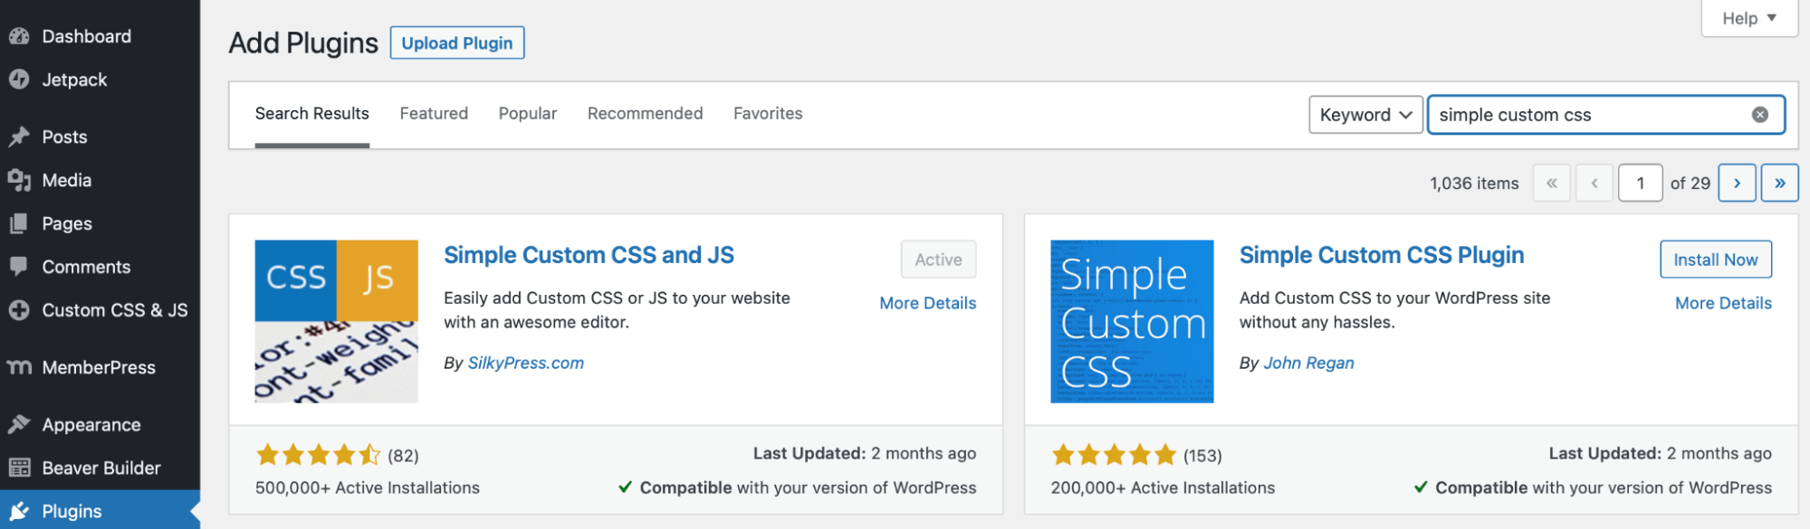Screen dimensions: 1810x529
Task: Switch to the Favorites tab
Action: pos(768,114)
